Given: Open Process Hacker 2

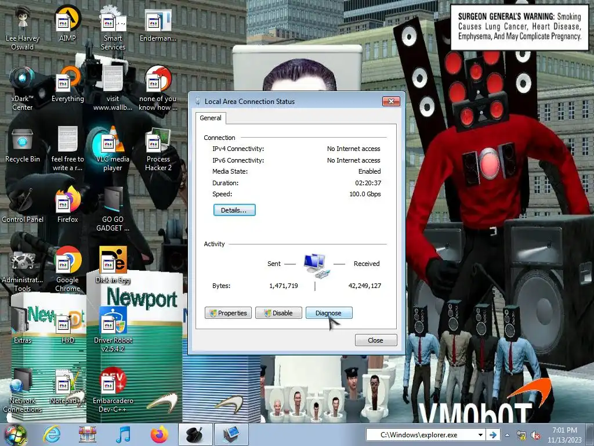Looking at the screenshot, I should 158,150.
